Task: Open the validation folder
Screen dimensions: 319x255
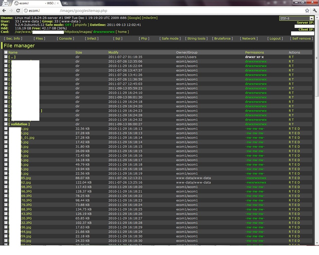Action: (19, 124)
